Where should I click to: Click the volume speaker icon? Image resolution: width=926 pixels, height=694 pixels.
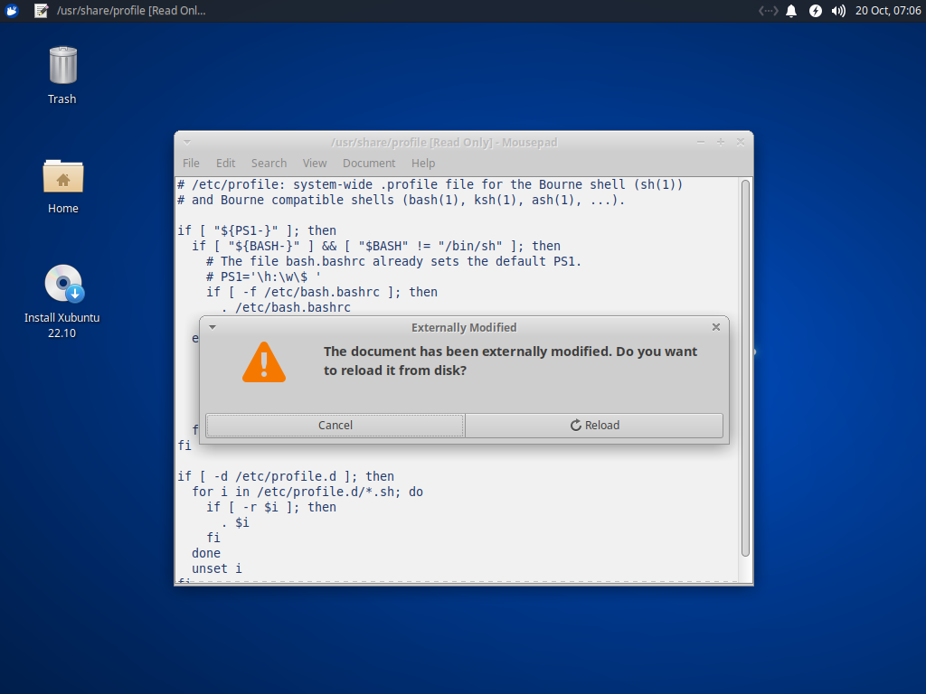[838, 11]
